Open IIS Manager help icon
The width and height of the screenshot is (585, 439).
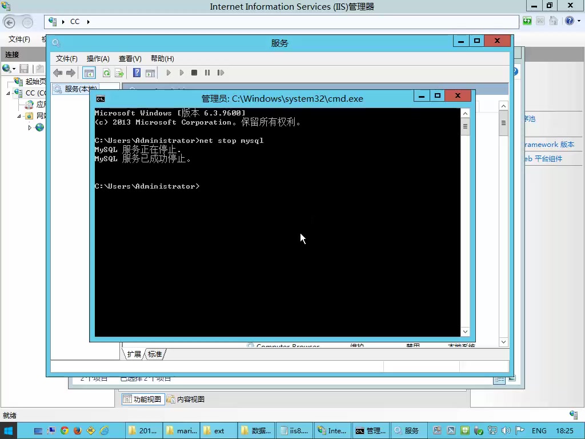point(570,21)
